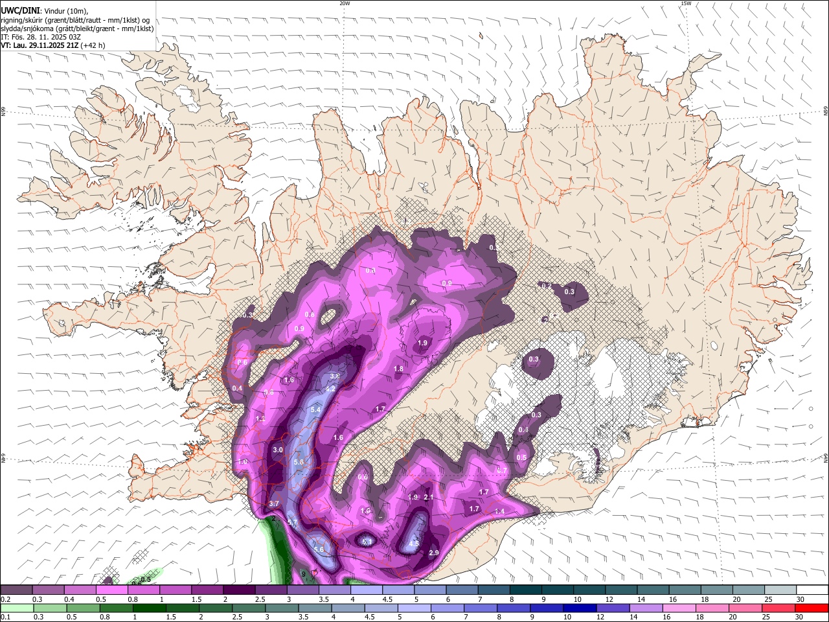Click the 15W longitude label

pos(686,3)
